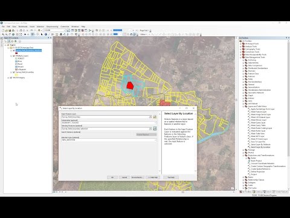This screenshot has height=218, width=290.
Task: Click the Full Extent globe icon
Action: click(13, 35)
